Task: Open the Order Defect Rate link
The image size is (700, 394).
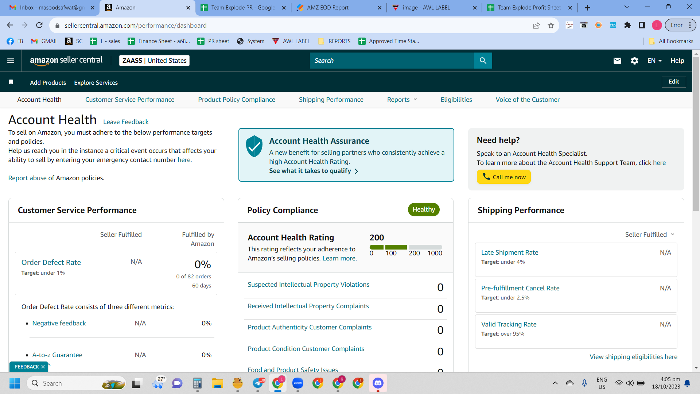Action: (x=51, y=262)
